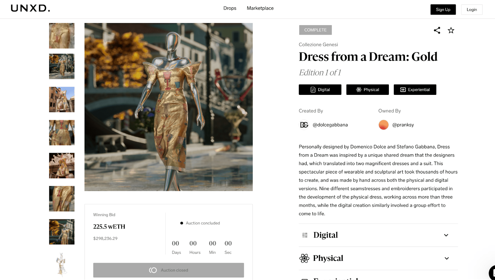The width and height of the screenshot is (495, 280).
Task: View the white sculpture thumbnail at bottom
Action: (62, 264)
